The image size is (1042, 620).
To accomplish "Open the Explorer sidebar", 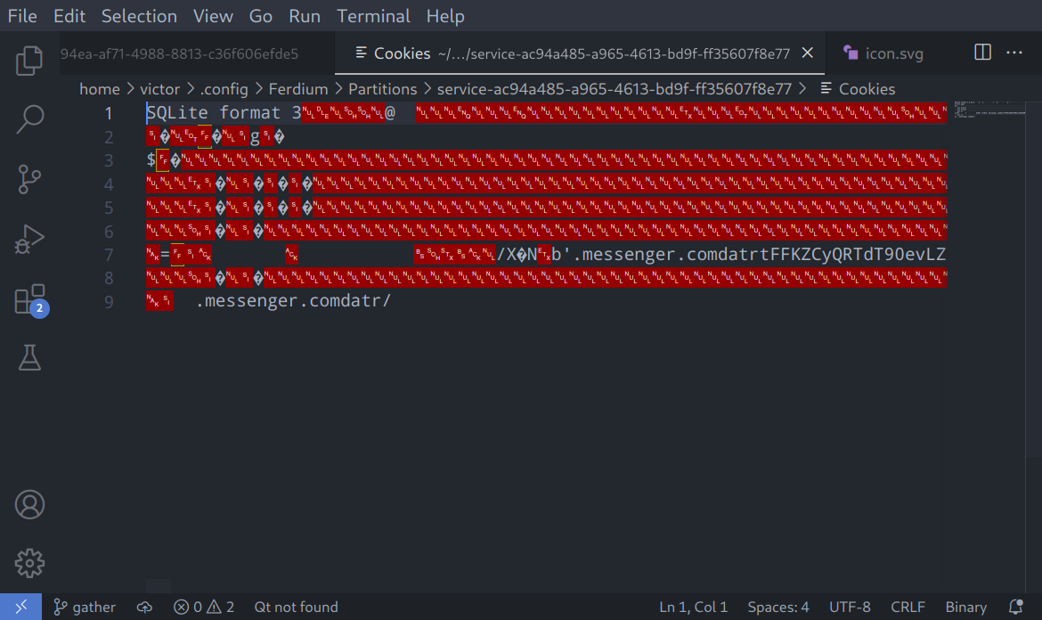I will click(x=29, y=61).
